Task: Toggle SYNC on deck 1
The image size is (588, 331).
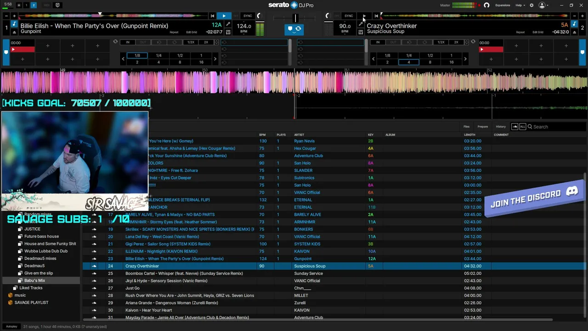Action: click(248, 16)
